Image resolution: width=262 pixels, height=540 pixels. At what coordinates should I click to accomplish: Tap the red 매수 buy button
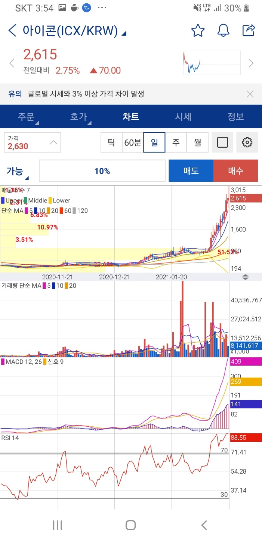pos(235,171)
